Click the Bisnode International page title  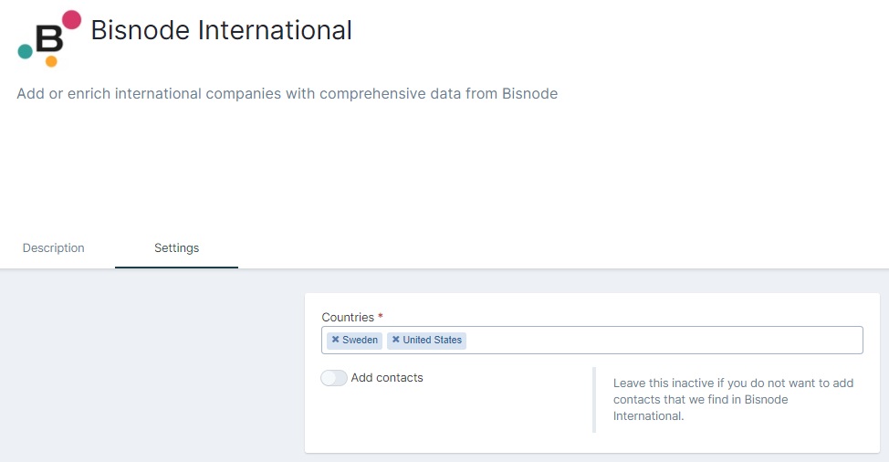pos(222,30)
